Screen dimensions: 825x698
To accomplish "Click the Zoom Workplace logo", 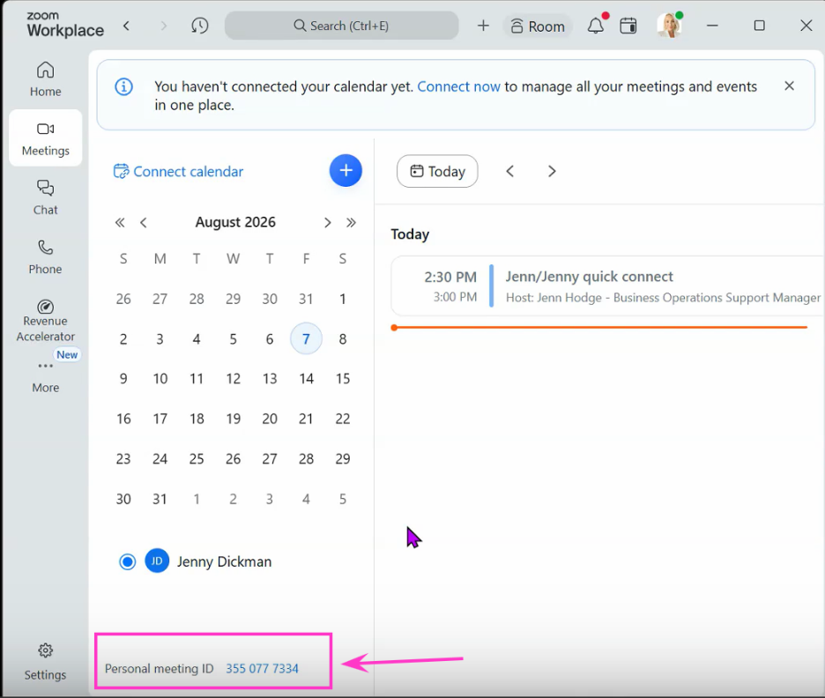I will pos(65,25).
